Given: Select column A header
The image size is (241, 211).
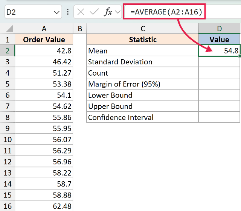Looking at the screenshot, I should (x=44, y=29).
